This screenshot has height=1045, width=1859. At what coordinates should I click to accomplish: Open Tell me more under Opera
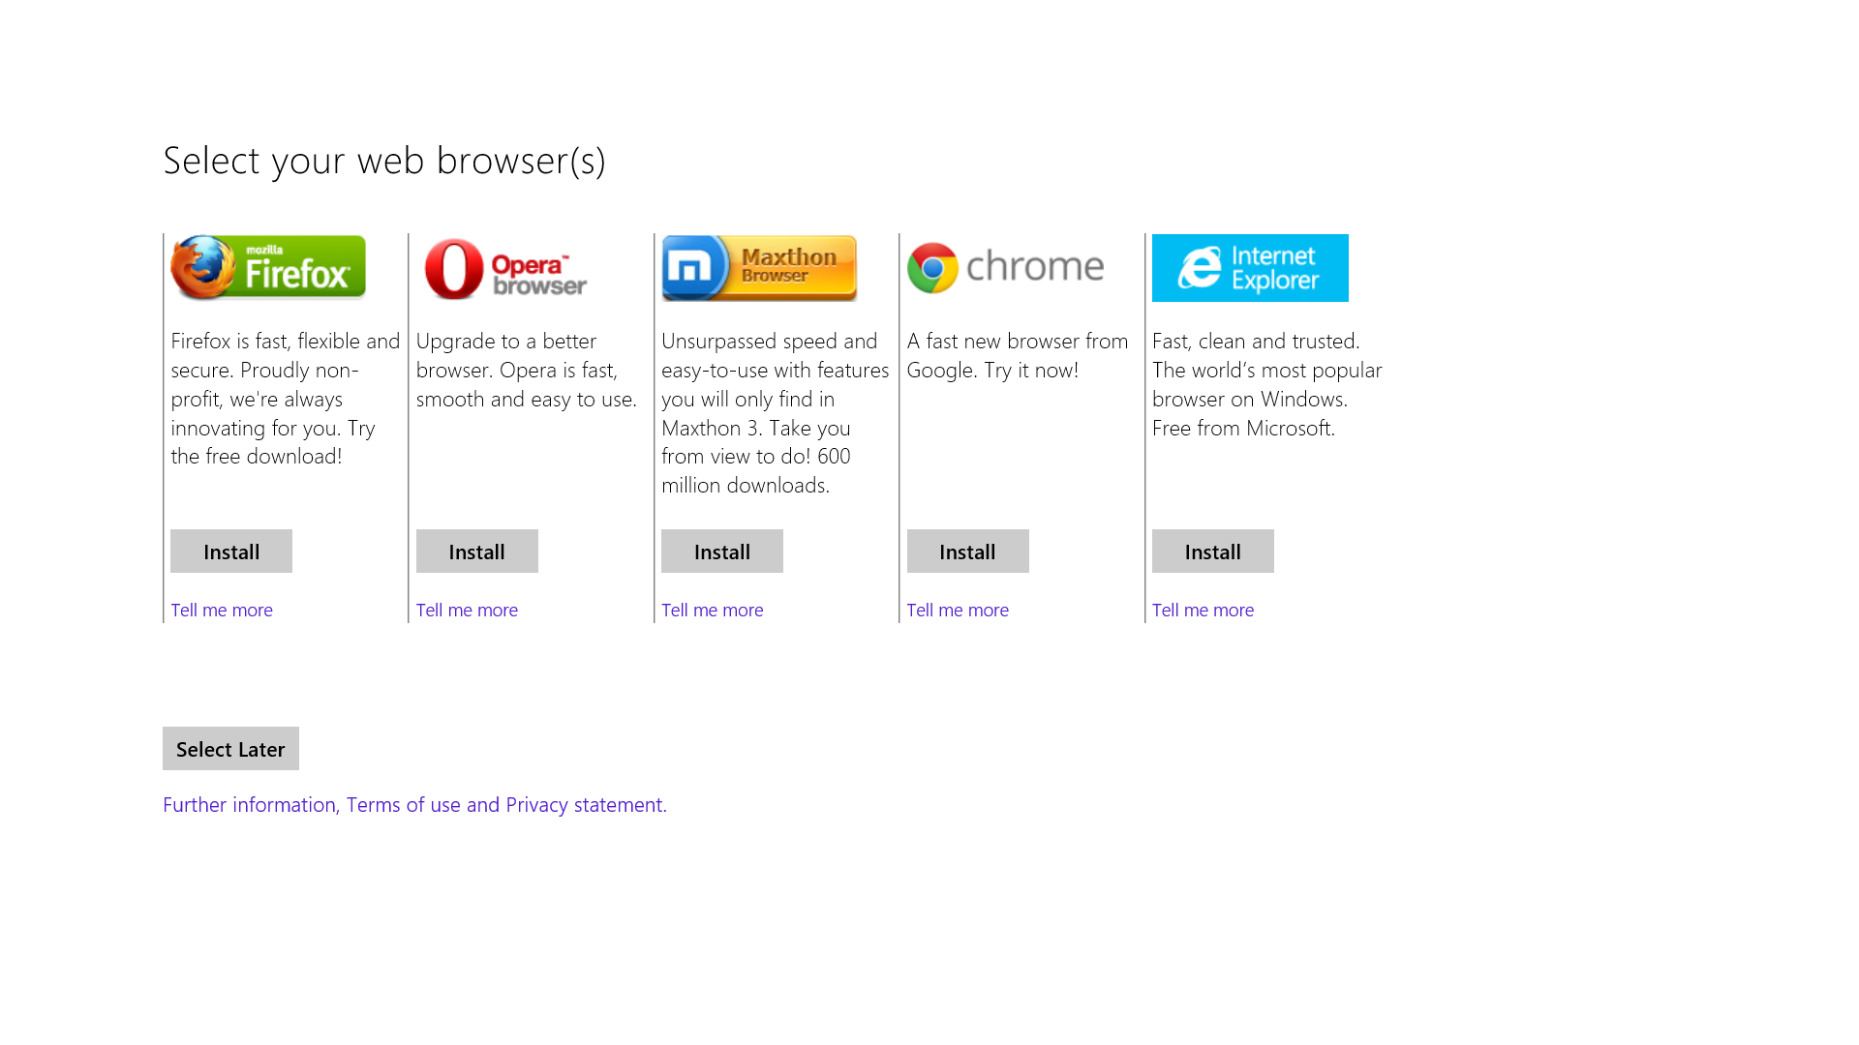click(x=467, y=611)
